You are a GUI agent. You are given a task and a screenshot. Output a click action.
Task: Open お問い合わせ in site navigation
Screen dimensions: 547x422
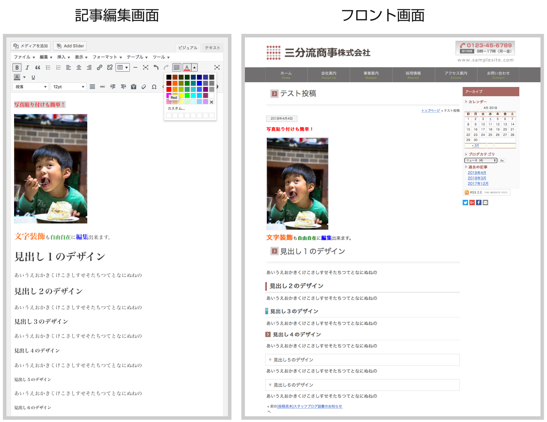point(498,75)
